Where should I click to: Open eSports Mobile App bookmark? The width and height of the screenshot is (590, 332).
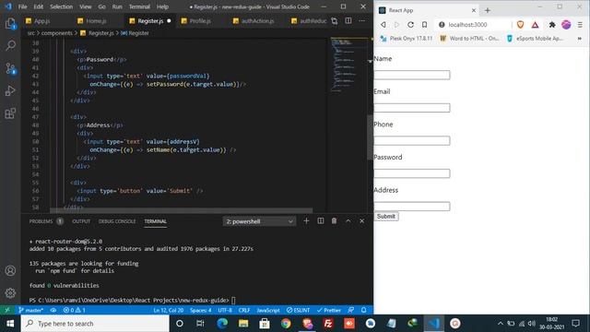coord(535,39)
